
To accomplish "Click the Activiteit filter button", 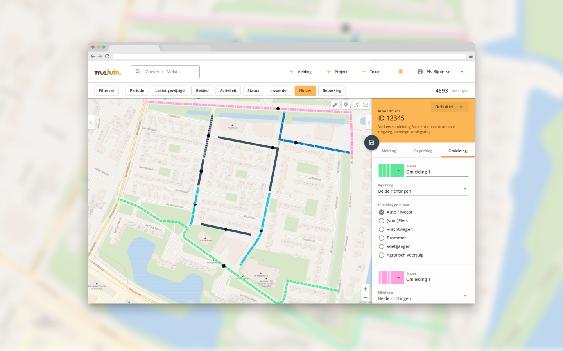I will point(228,90).
